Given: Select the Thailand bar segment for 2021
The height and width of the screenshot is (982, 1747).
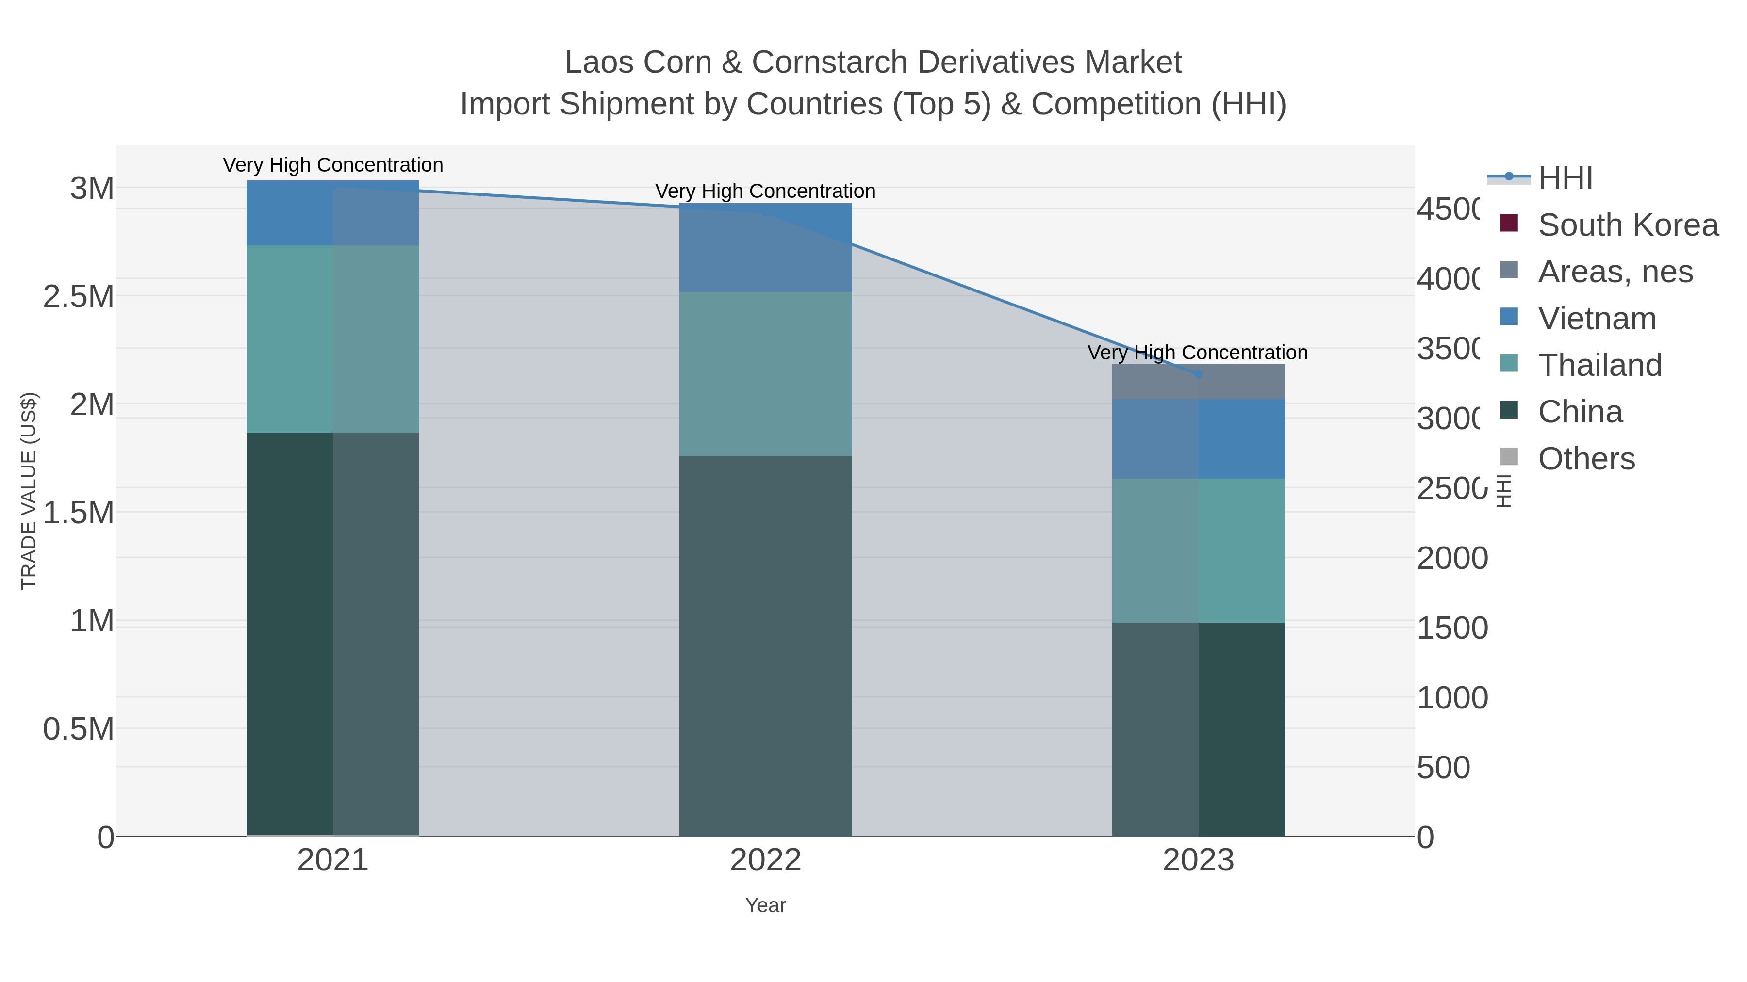Looking at the screenshot, I should (333, 339).
